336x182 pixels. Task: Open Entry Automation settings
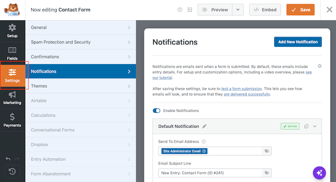point(81,159)
